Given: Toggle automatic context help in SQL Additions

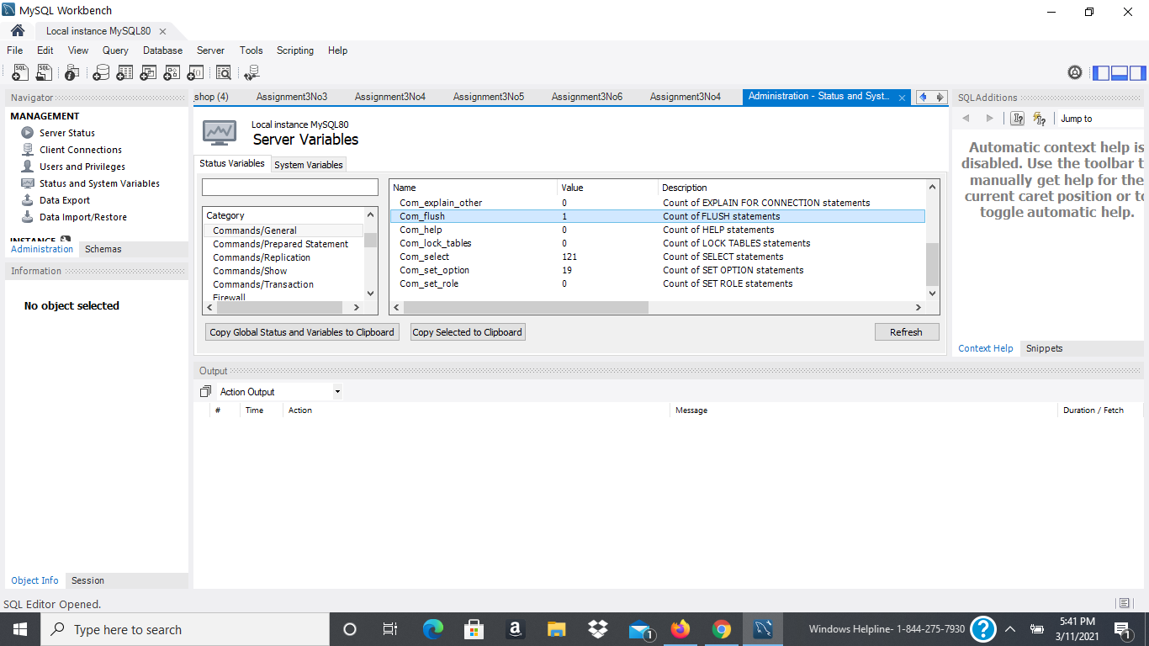Looking at the screenshot, I should (1040, 118).
